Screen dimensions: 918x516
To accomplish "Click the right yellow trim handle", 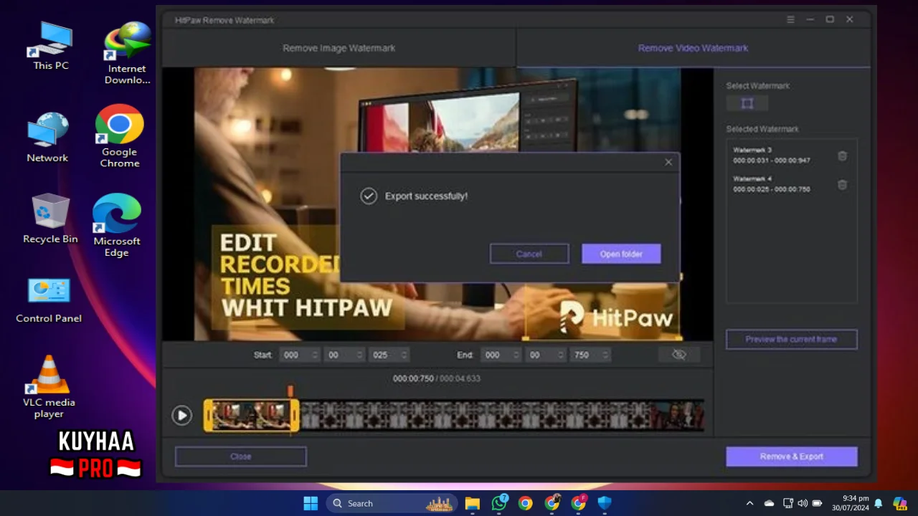I will pyautogui.click(x=295, y=416).
